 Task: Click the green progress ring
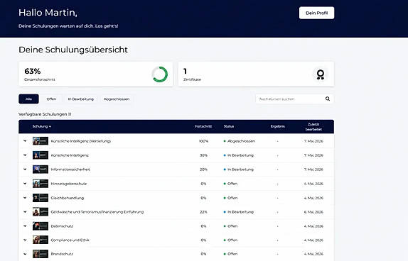coord(160,74)
